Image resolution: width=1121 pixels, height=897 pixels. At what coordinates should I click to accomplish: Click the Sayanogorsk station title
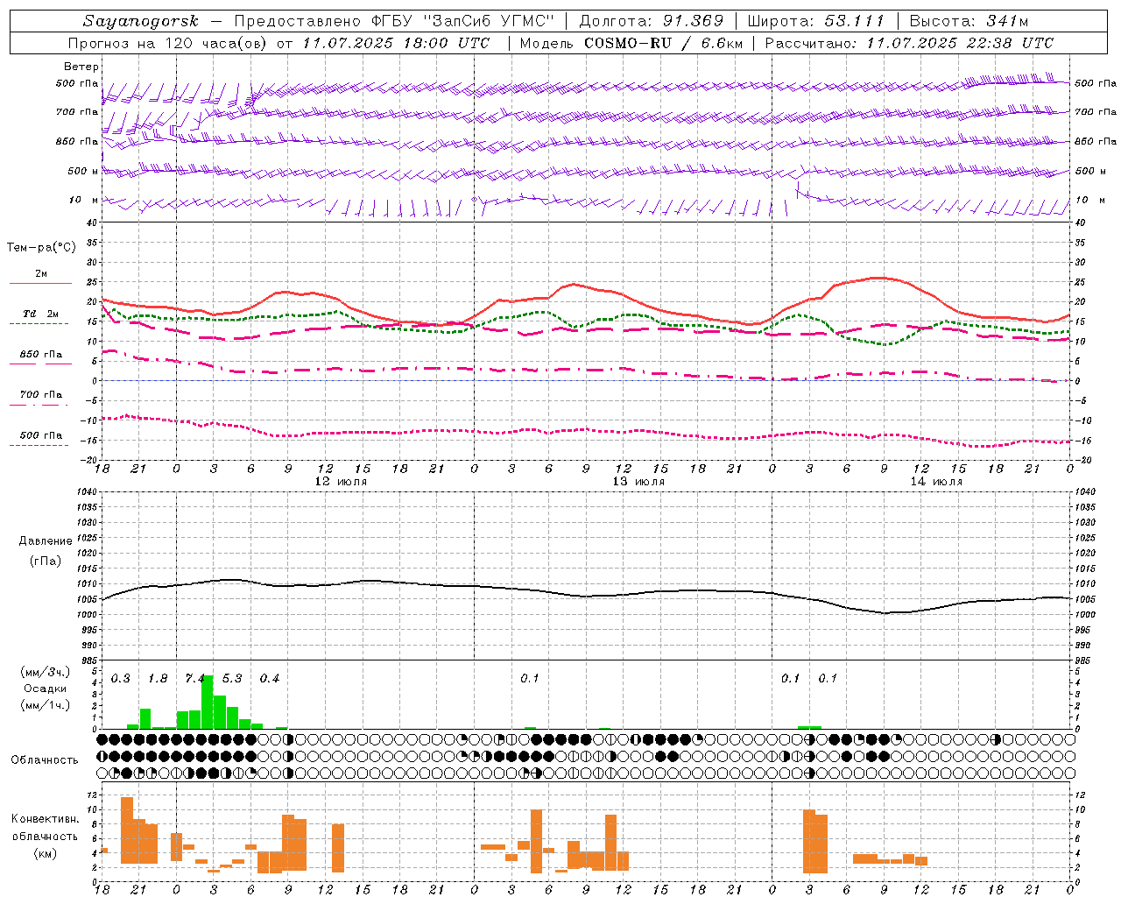coord(141,21)
